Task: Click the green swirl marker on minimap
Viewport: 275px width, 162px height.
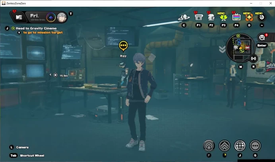Action: (242, 51)
